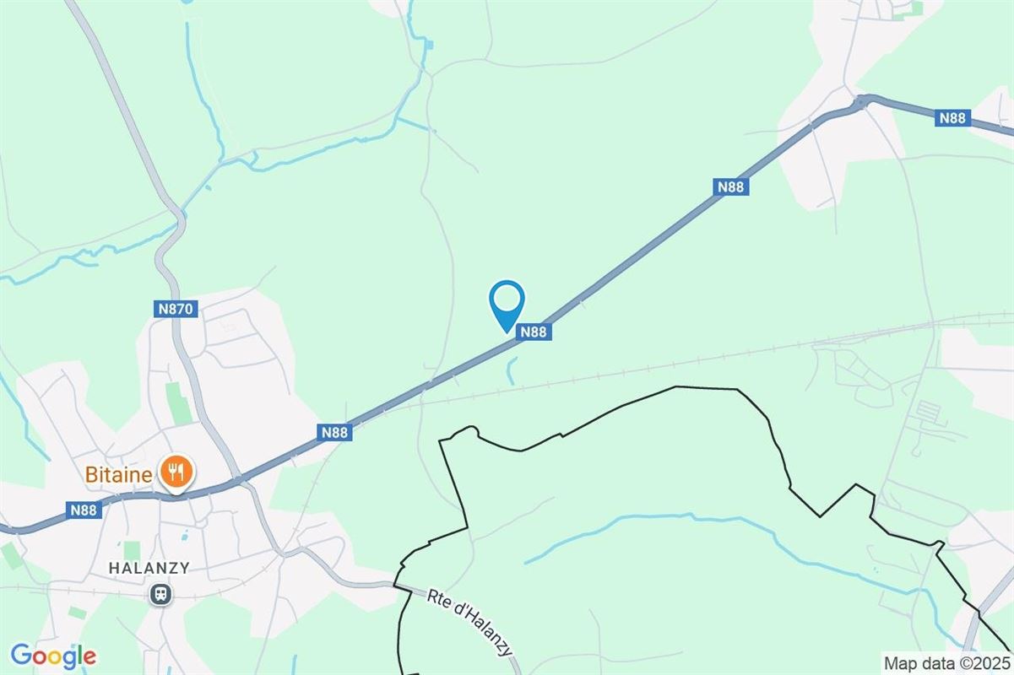Click the Google logo
The image size is (1014, 675).
pos(53,656)
